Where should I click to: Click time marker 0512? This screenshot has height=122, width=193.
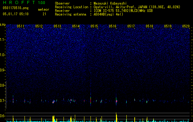click(x=39, y=26)
